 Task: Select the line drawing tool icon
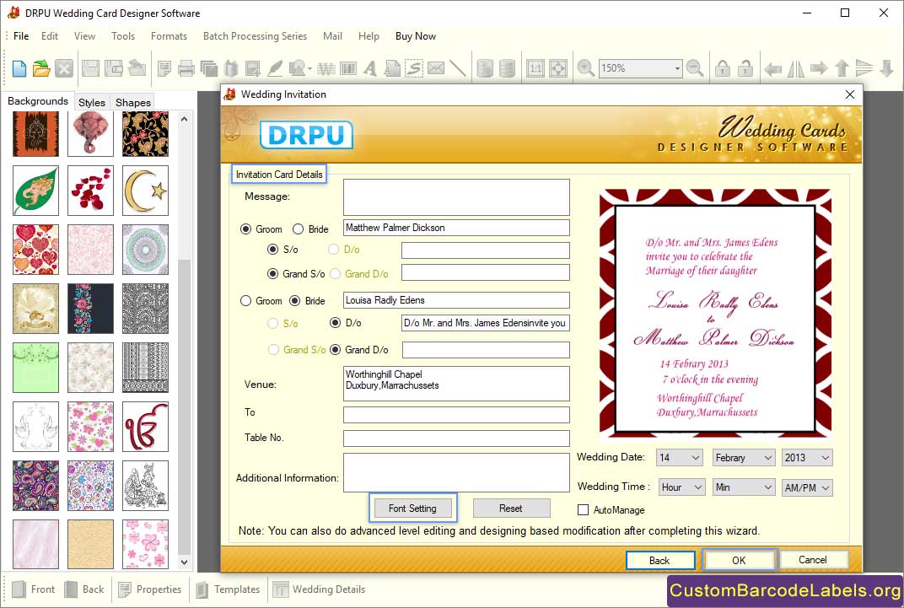tap(457, 68)
